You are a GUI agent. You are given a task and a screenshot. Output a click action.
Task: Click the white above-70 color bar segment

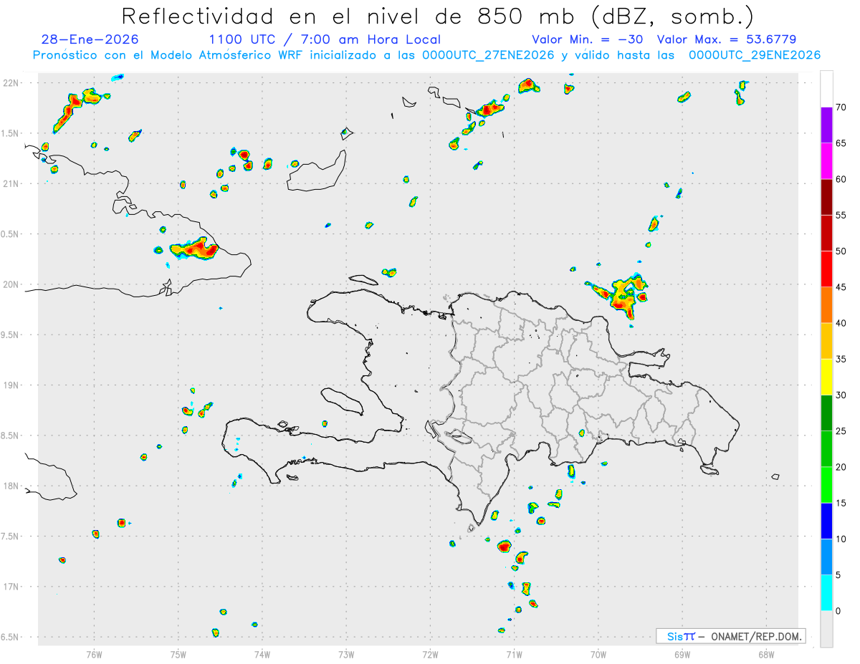coord(826,90)
